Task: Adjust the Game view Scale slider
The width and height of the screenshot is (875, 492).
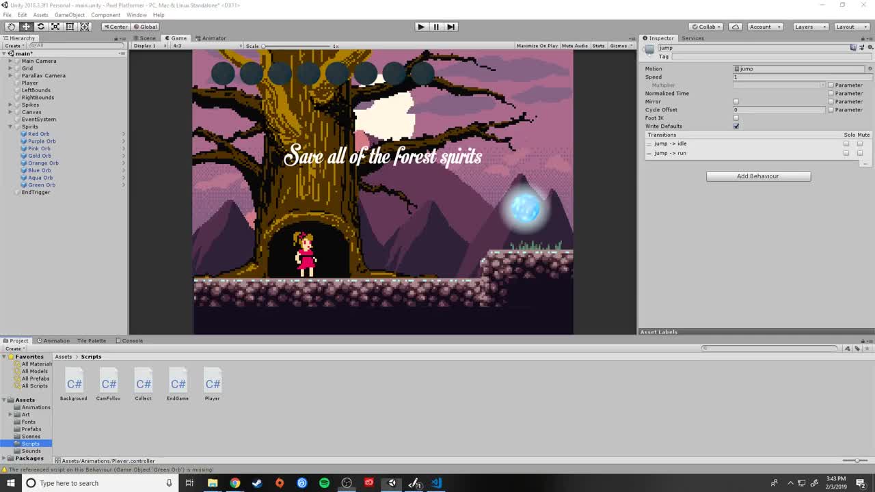Action: pyautogui.click(x=297, y=46)
